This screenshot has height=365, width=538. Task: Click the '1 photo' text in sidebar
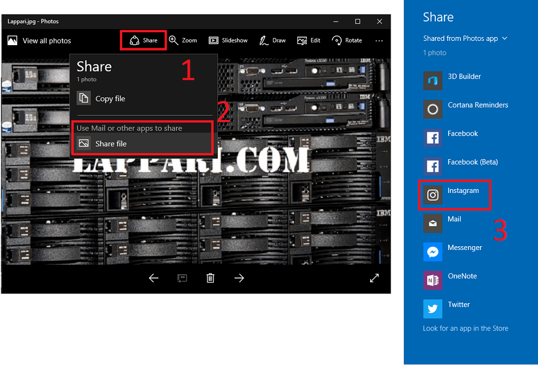(434, 53)
